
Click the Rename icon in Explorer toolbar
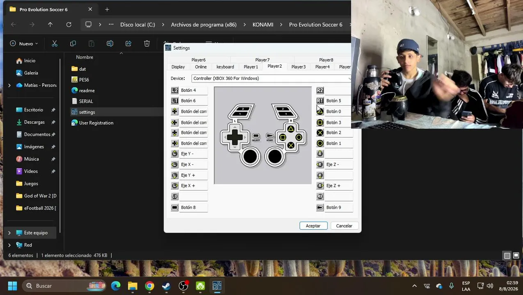(x=110, y=43)
